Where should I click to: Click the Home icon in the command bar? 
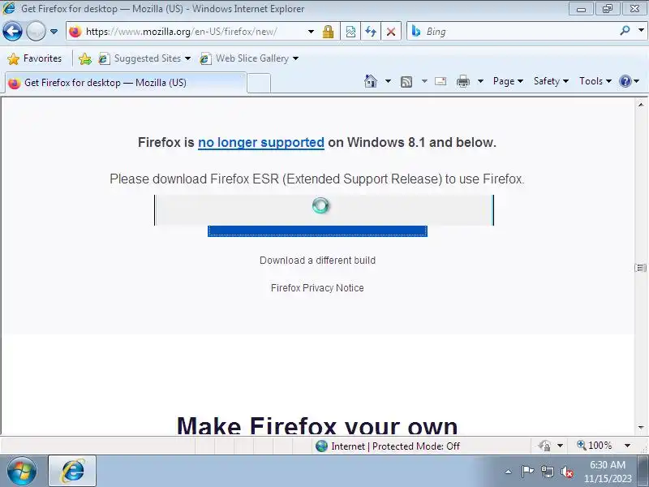(x=371, y=81)
